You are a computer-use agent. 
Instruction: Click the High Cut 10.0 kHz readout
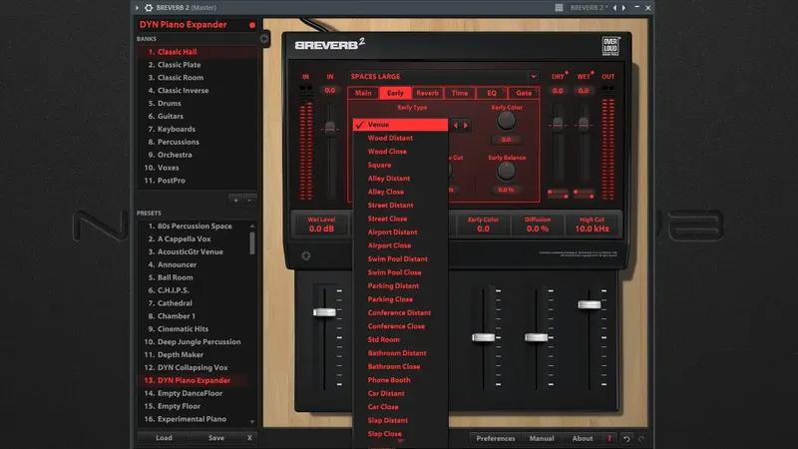point(592,224)
